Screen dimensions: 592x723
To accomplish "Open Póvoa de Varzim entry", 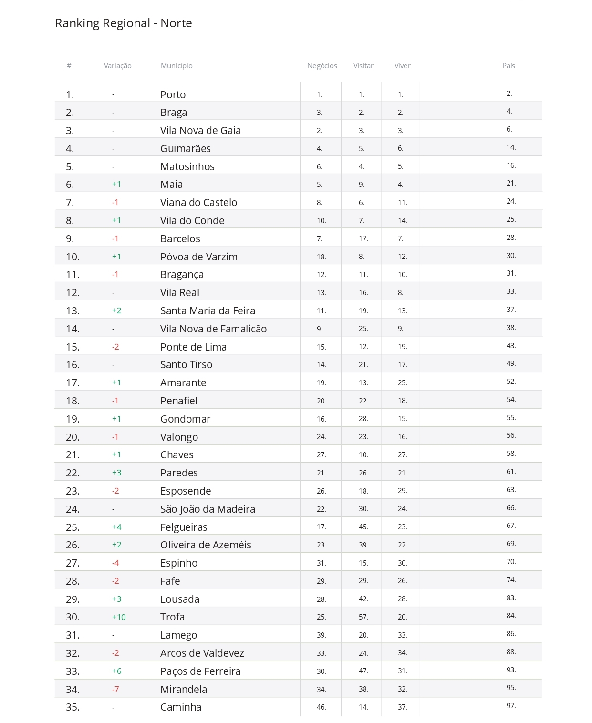I will (x=198, y=257).
